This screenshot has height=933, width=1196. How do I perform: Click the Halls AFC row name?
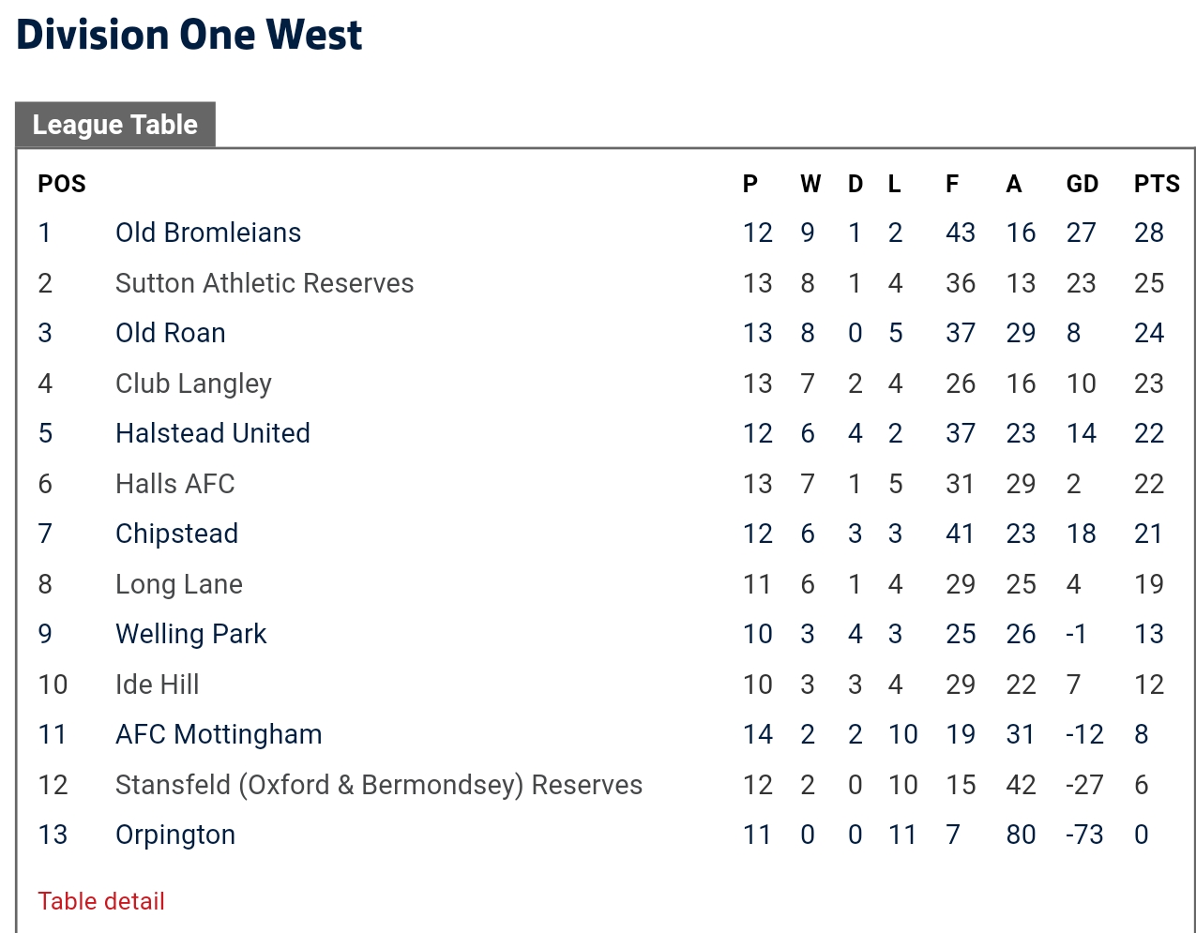[175, 484]
